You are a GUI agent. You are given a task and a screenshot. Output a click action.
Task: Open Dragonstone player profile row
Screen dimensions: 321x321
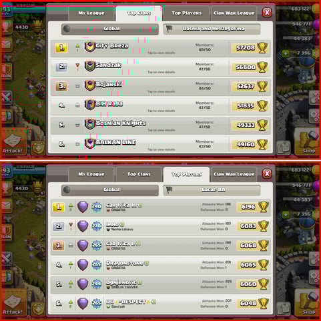click(161, 265)
